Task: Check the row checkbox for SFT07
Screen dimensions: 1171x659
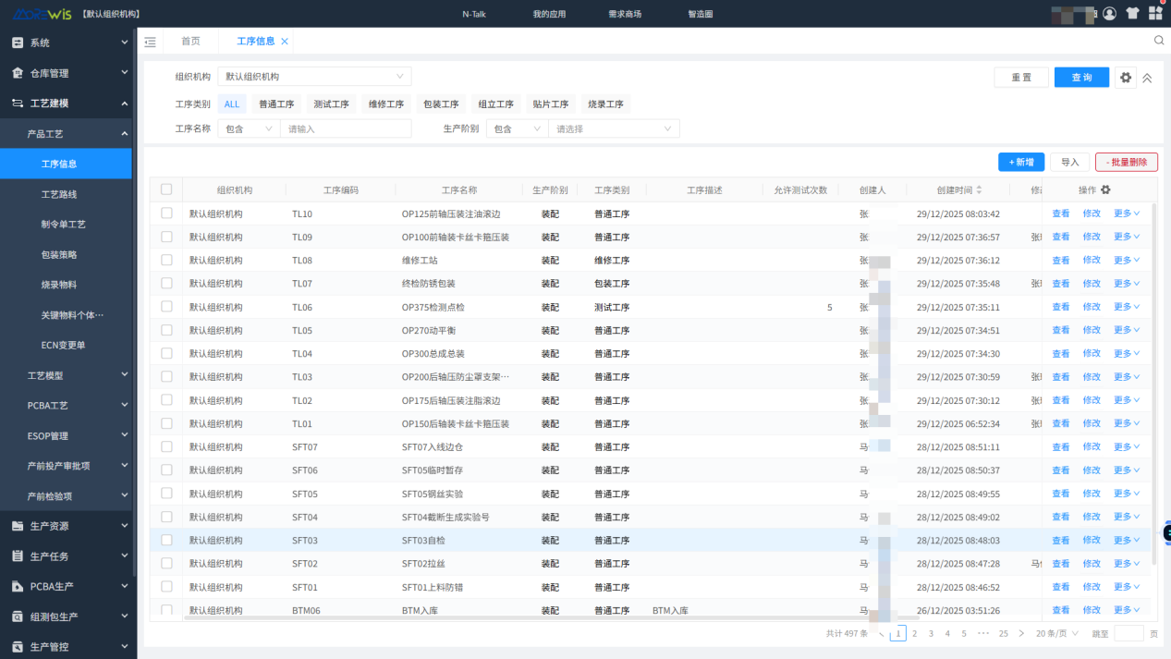Action: coord(166,446)
